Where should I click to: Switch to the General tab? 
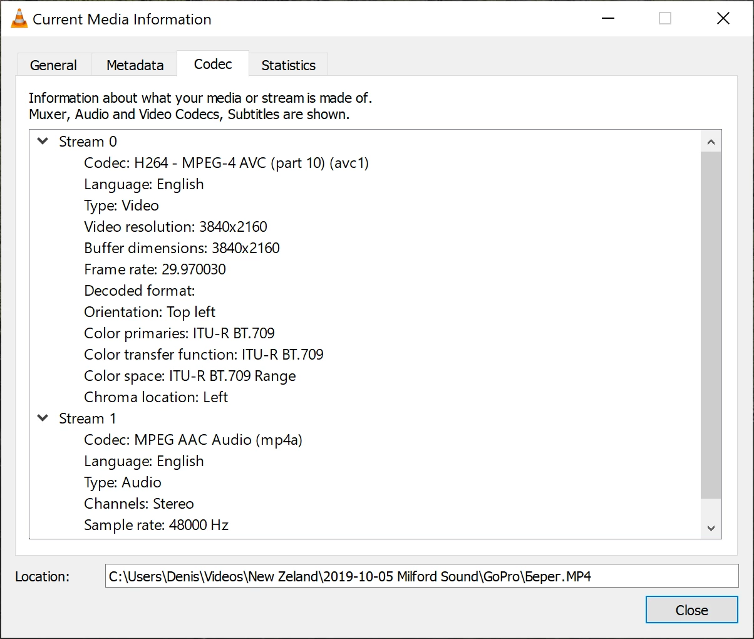(x=54, y=65)
